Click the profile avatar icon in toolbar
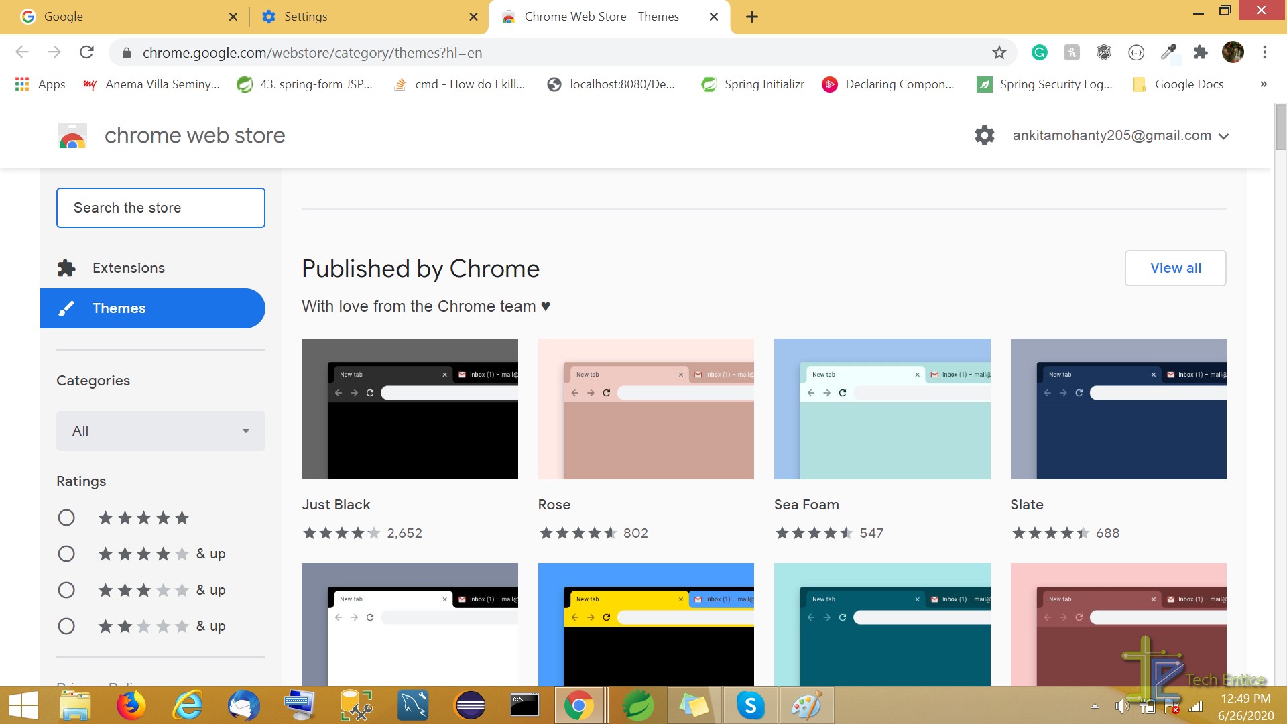1287x724 pixels. [1234, 52]
